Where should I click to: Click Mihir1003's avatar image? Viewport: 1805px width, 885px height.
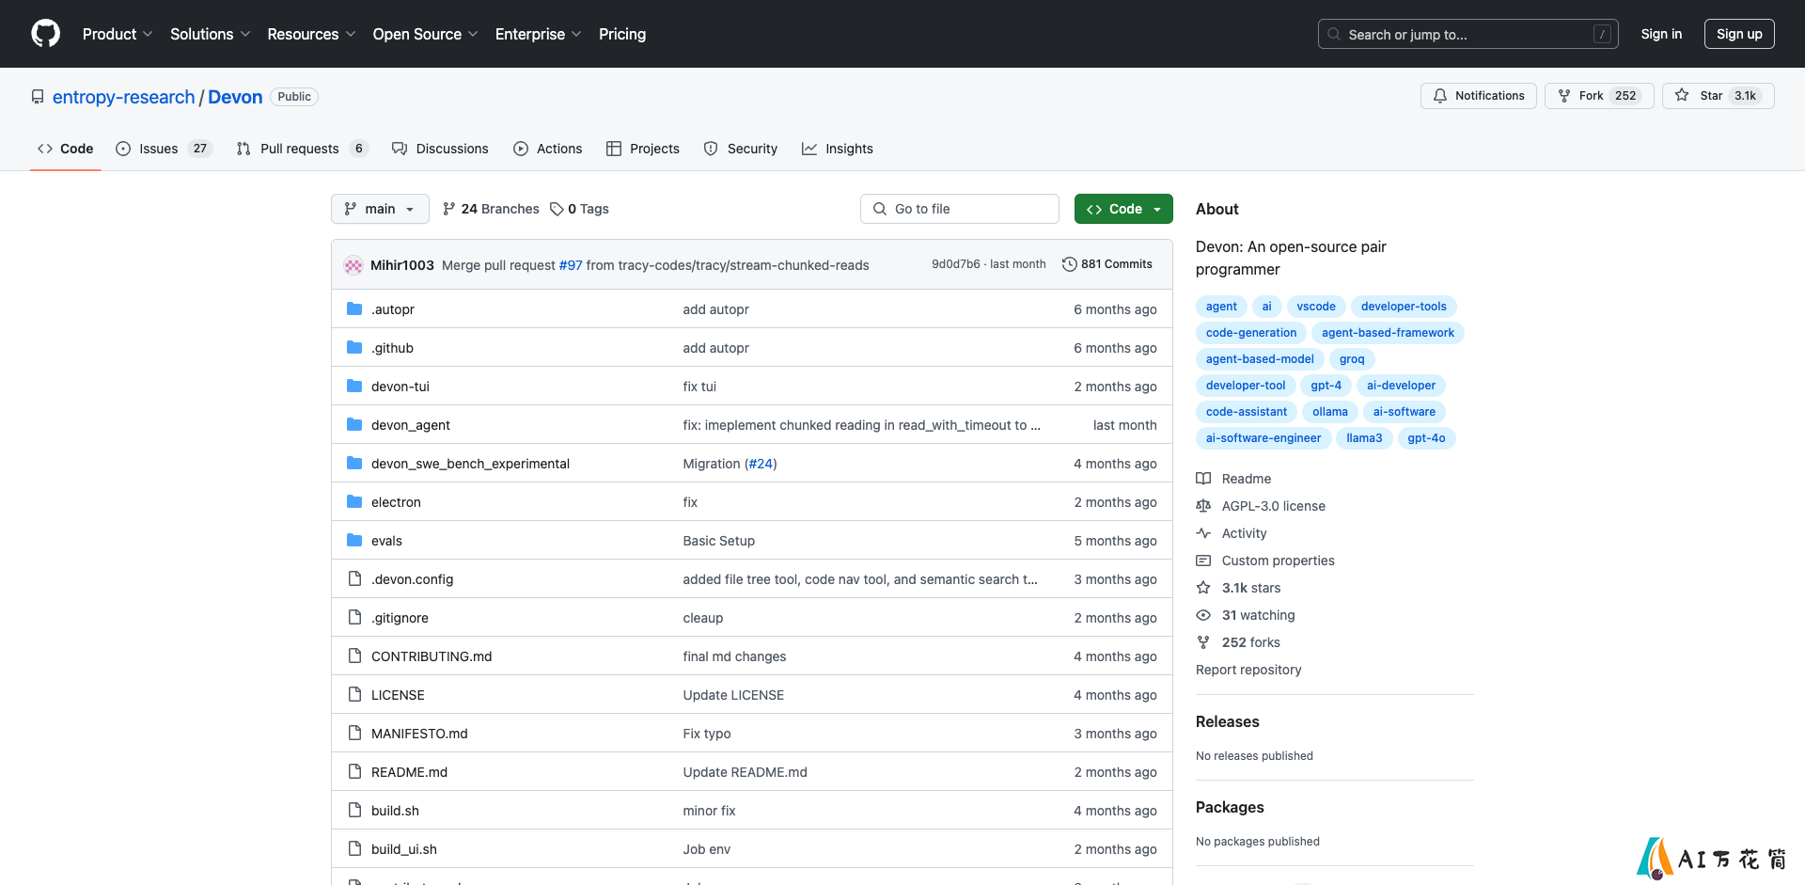[x=353, y=265]
